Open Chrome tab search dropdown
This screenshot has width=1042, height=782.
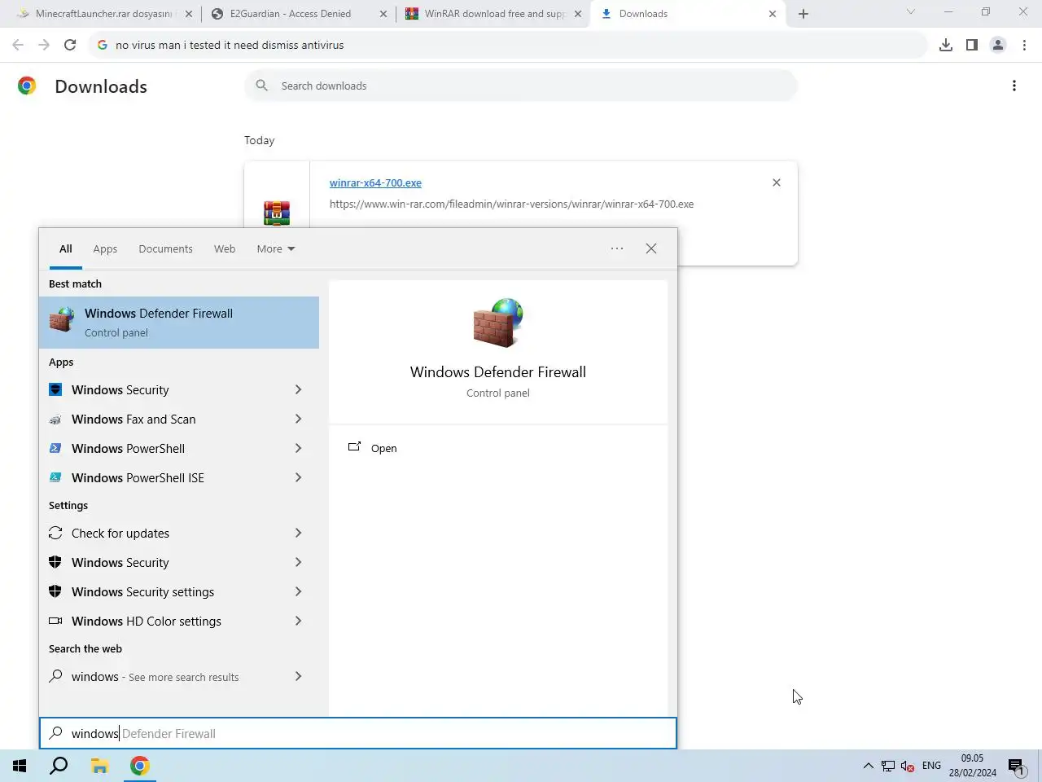[x=911, y=12]
